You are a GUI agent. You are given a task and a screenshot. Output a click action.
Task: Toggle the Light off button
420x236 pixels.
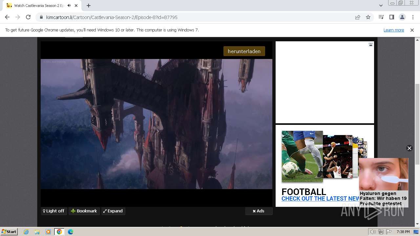pyautogui.click(x=54, y=211)
